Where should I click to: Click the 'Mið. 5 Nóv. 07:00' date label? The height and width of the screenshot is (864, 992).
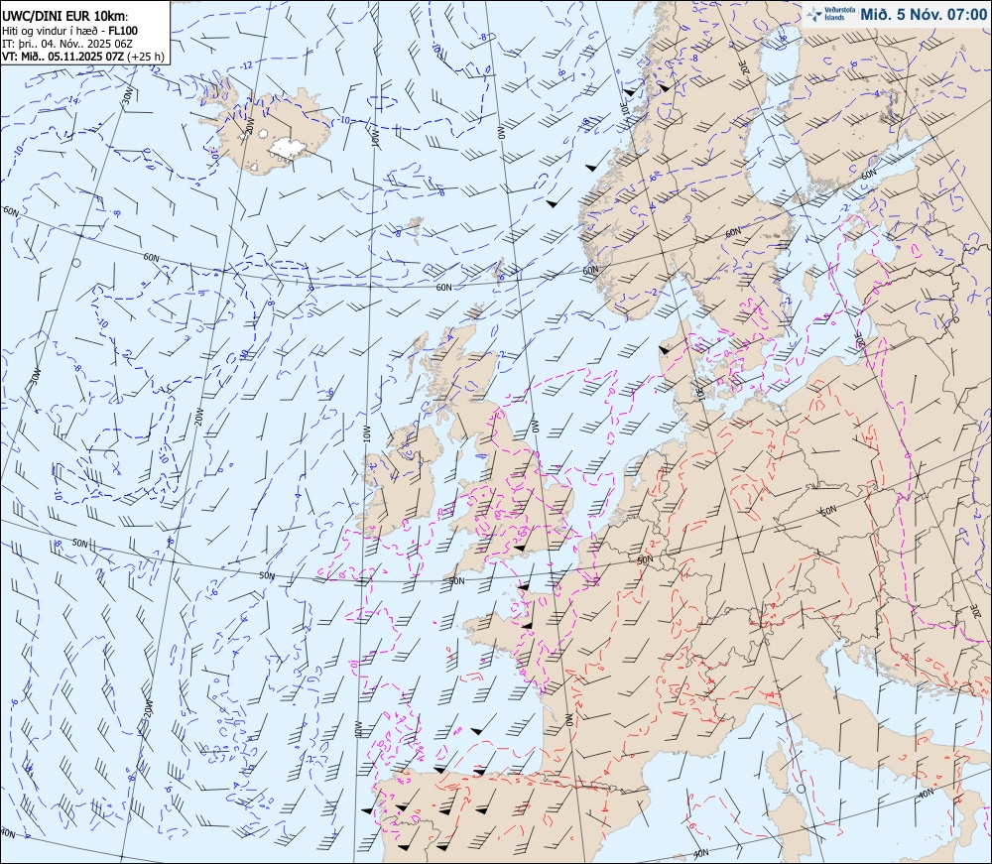tap(923, 14)
